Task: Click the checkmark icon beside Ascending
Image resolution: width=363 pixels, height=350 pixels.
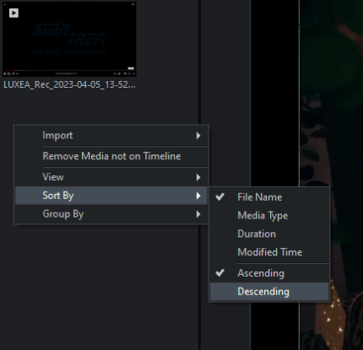Action: point(219,272)
